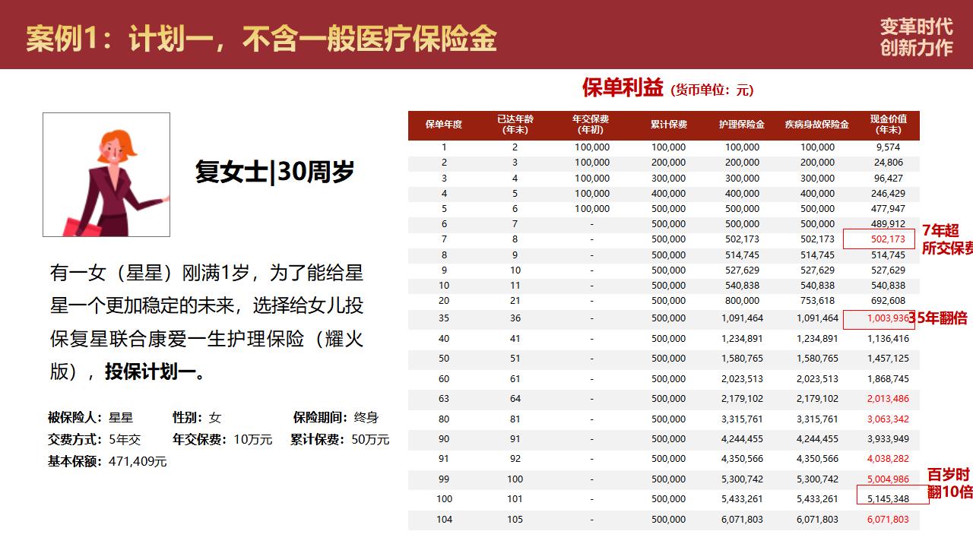Click the woman avatar illustration

[x=106, y=175]
